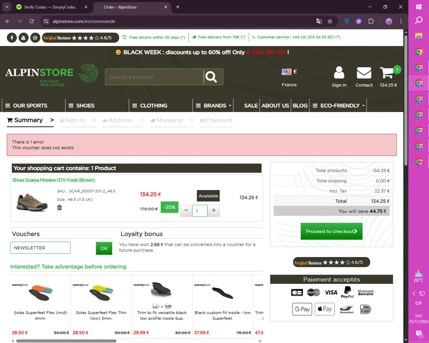Click the translate page icon
Viewport: 429px width, 343px height.
coord(319,21)
